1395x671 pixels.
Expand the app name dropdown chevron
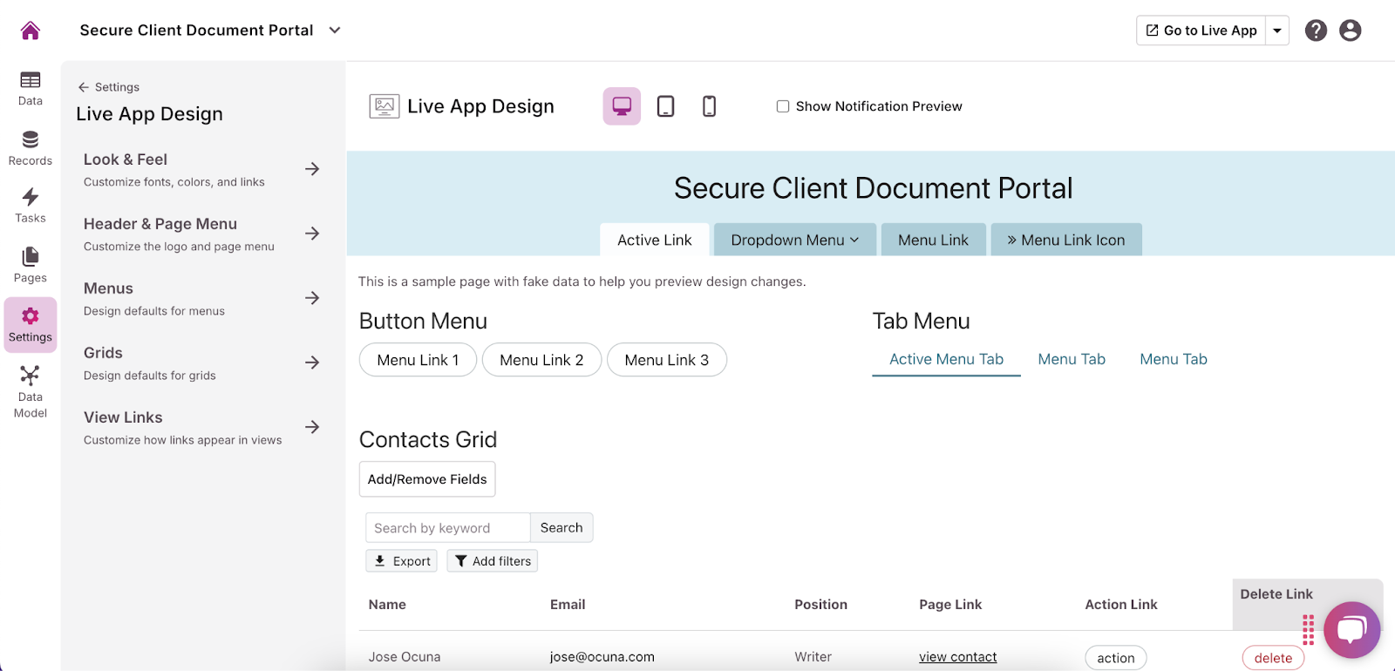click(335, 30)
